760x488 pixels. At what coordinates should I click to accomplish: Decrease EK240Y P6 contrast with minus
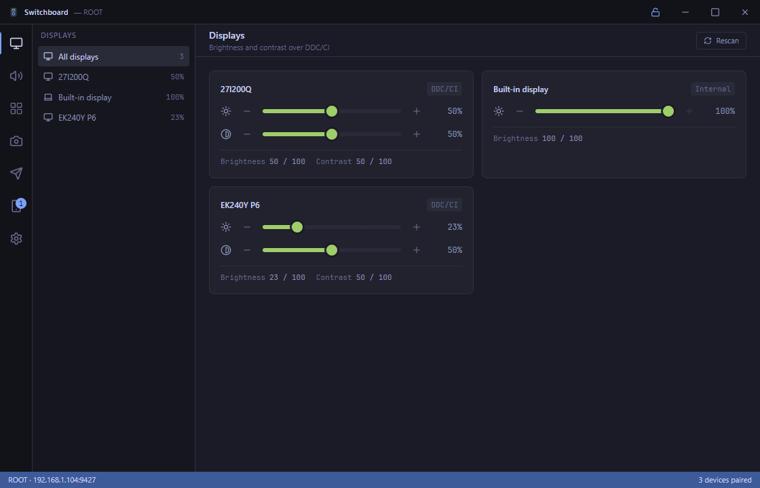[x=247, y=250]
